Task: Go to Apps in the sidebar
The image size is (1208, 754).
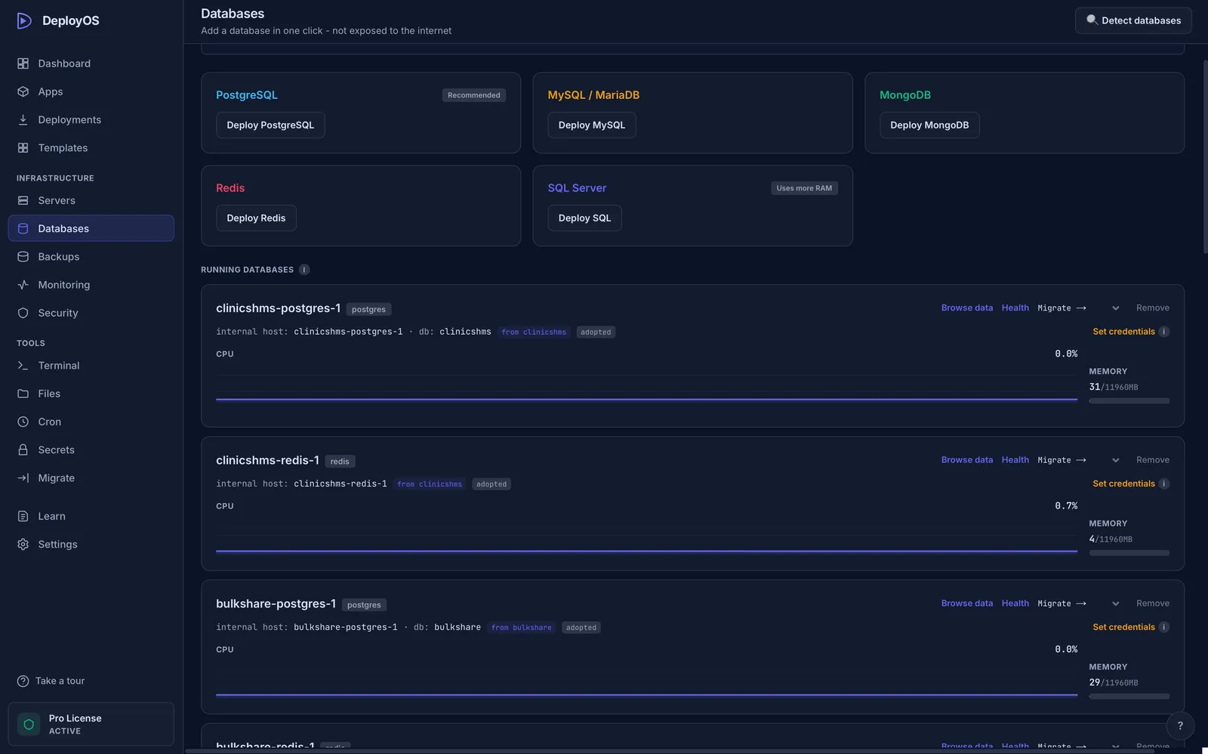Action: coord(91,91)
